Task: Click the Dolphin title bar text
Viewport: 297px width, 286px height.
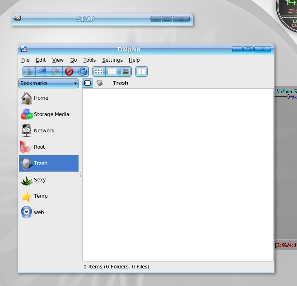Action: [129, 49]
